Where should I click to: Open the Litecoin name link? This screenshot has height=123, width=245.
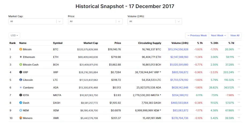[28, 80]
